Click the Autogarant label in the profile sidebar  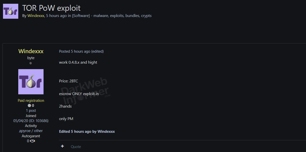[x=31, y=136]
